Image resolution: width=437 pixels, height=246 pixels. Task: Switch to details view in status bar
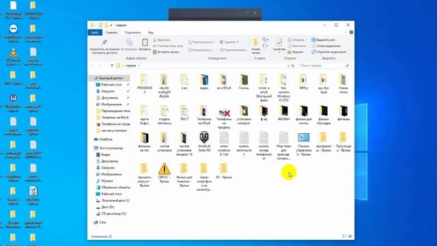pyautogui.click(x=344, y=236)
